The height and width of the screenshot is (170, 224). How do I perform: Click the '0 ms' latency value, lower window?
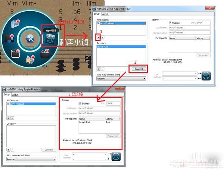click(x=108, y=122)
